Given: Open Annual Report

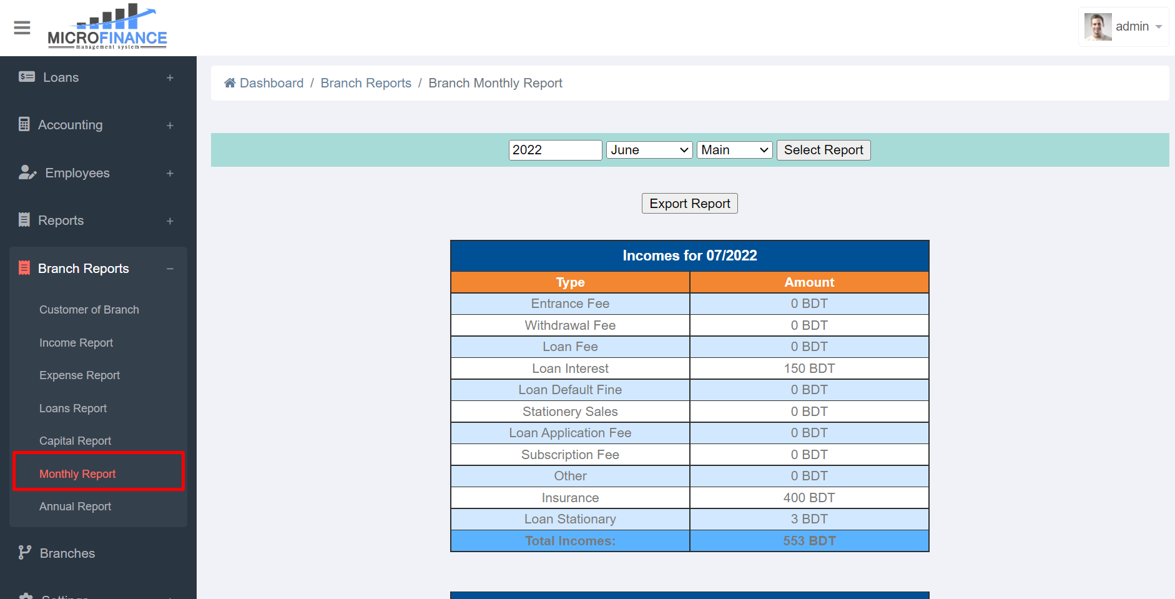Looking at the screenshot, I should coord(75,507).
